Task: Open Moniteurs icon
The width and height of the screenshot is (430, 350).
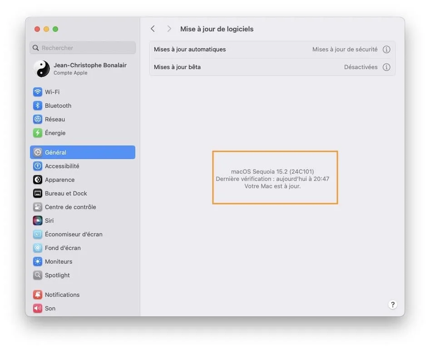Action: [38, 262]
